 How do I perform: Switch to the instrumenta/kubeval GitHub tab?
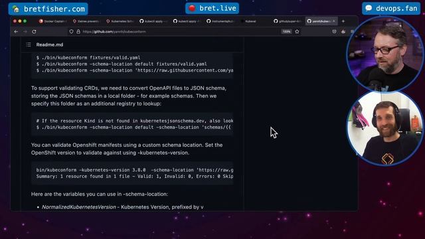coord(220,21)
